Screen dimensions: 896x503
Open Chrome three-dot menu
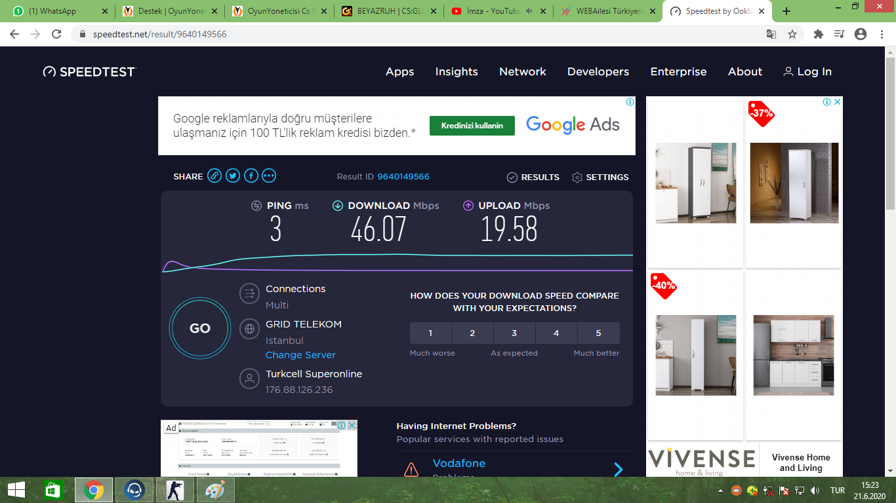[881, 34]
